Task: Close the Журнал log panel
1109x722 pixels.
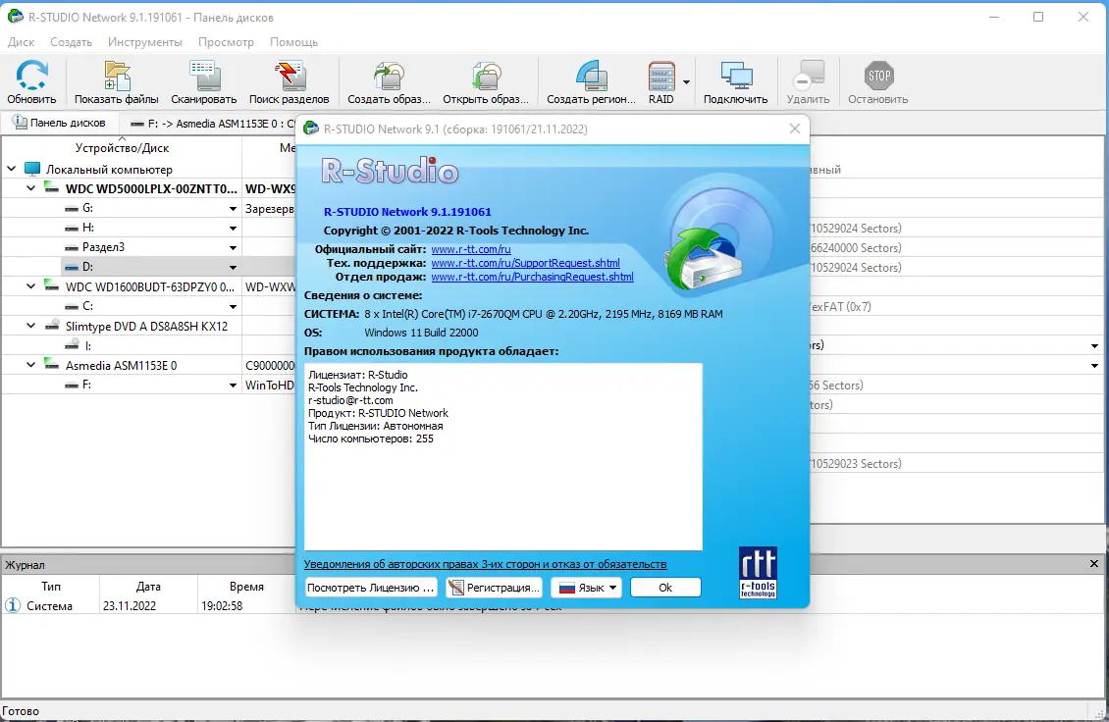Action: [x=1094, y=564]
